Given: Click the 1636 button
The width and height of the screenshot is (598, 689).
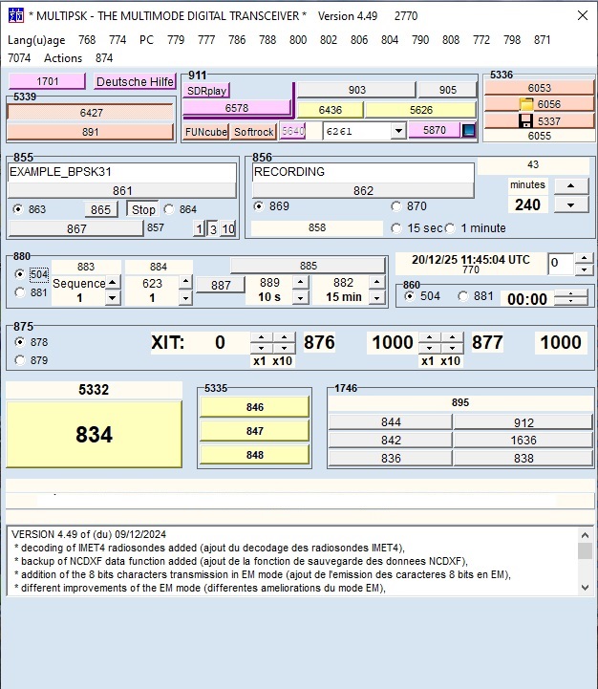Looking at the screenshot, I should click(x=523, y=440).
